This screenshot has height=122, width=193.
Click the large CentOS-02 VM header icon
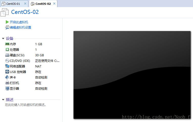coord(5,12)
